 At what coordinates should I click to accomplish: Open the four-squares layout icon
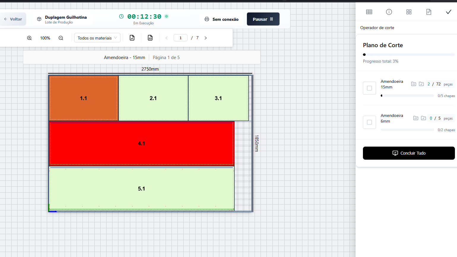[x=409, y=12]
